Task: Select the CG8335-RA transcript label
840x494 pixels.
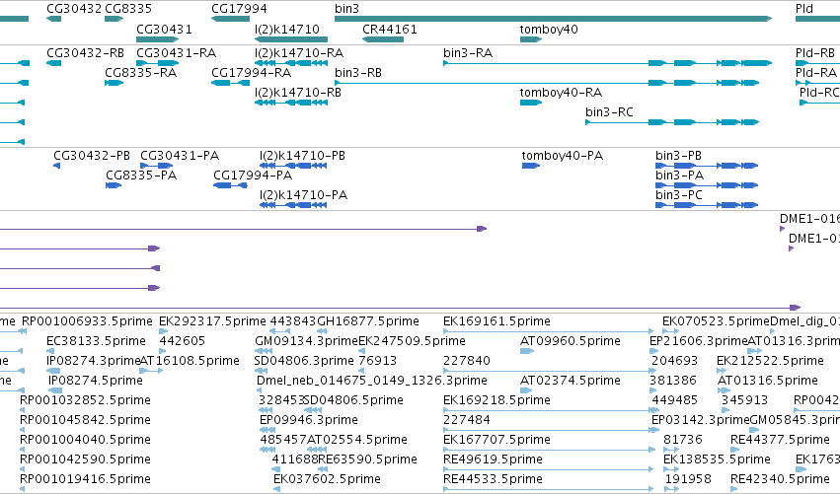Action: (x=140, y=73)
